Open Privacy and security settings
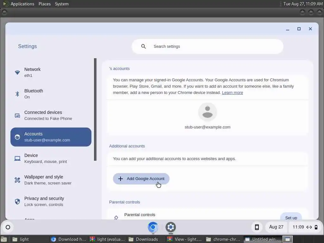 point(51,201)
